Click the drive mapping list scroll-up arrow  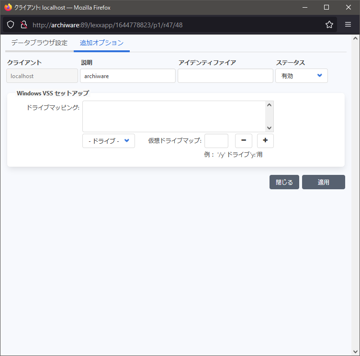(269, 105)
